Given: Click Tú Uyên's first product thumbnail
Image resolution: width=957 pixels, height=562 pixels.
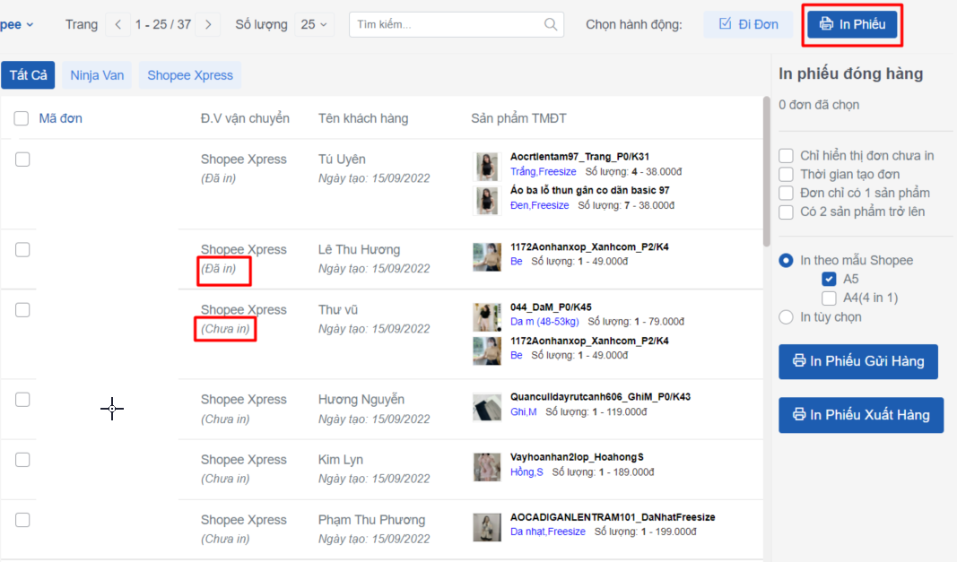Looking at the screenshot, I should click(487, 164).
